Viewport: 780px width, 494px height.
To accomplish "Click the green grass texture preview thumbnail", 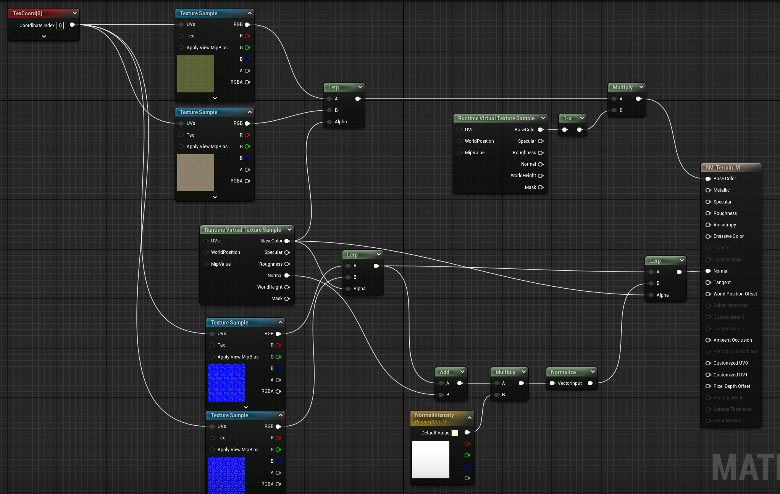I will coord(195,74).
